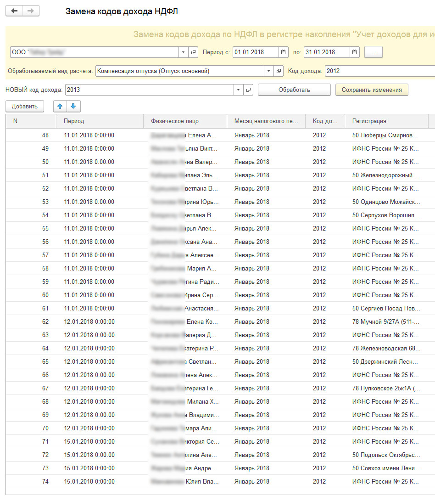The image size is (435, 496).
Task: Select registration cell 78 Мучной 9/27А
Action: tap(386, 321)
